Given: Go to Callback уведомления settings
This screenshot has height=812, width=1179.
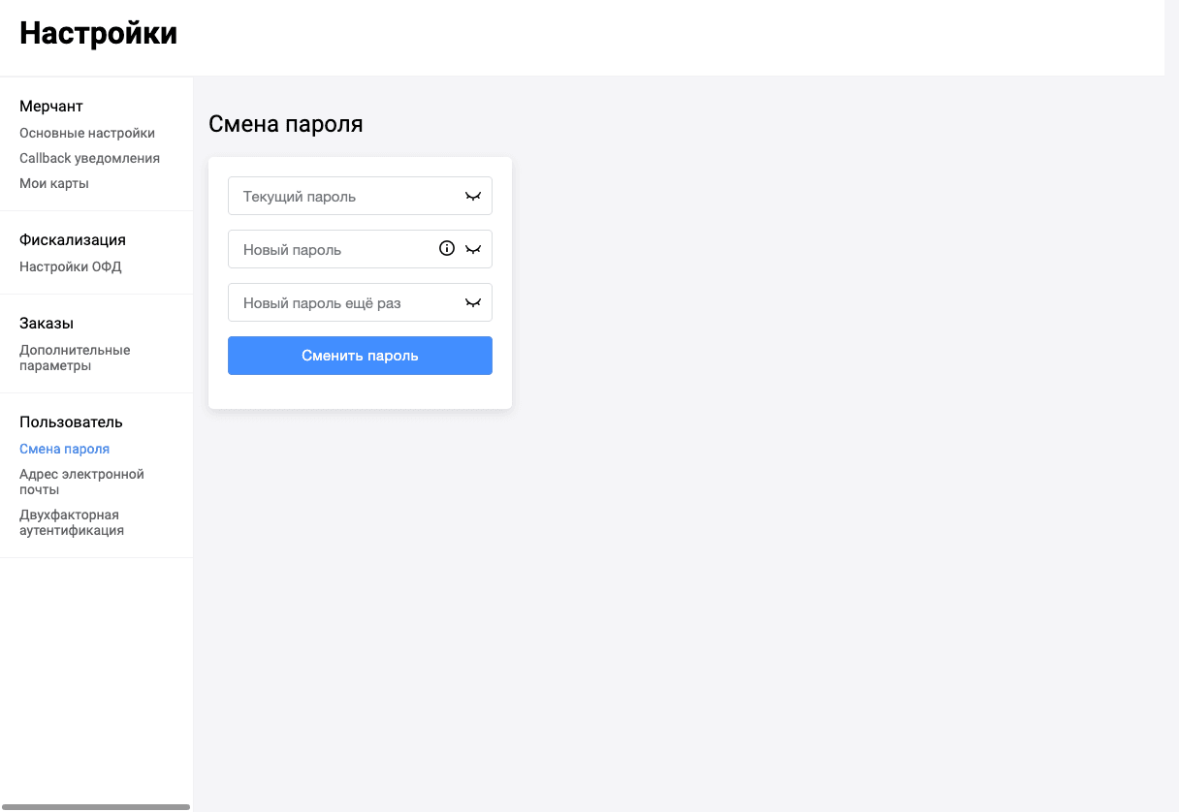Looking at the screenshot, I should [89, 158].
